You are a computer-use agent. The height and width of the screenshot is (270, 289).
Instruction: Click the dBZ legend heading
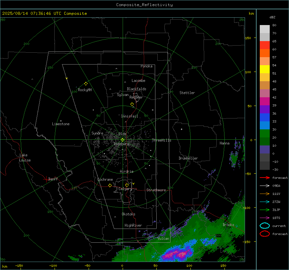272,17
